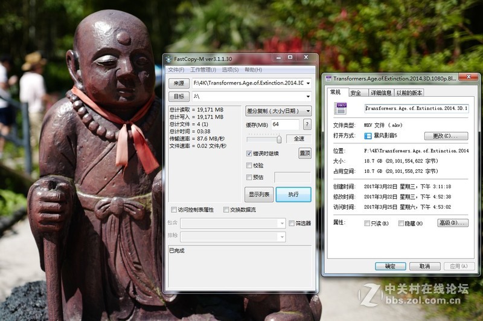Click the 位置 path value in properties
Image resolution: width=483 pixels, height=321 pixels.
pos(416,151)
